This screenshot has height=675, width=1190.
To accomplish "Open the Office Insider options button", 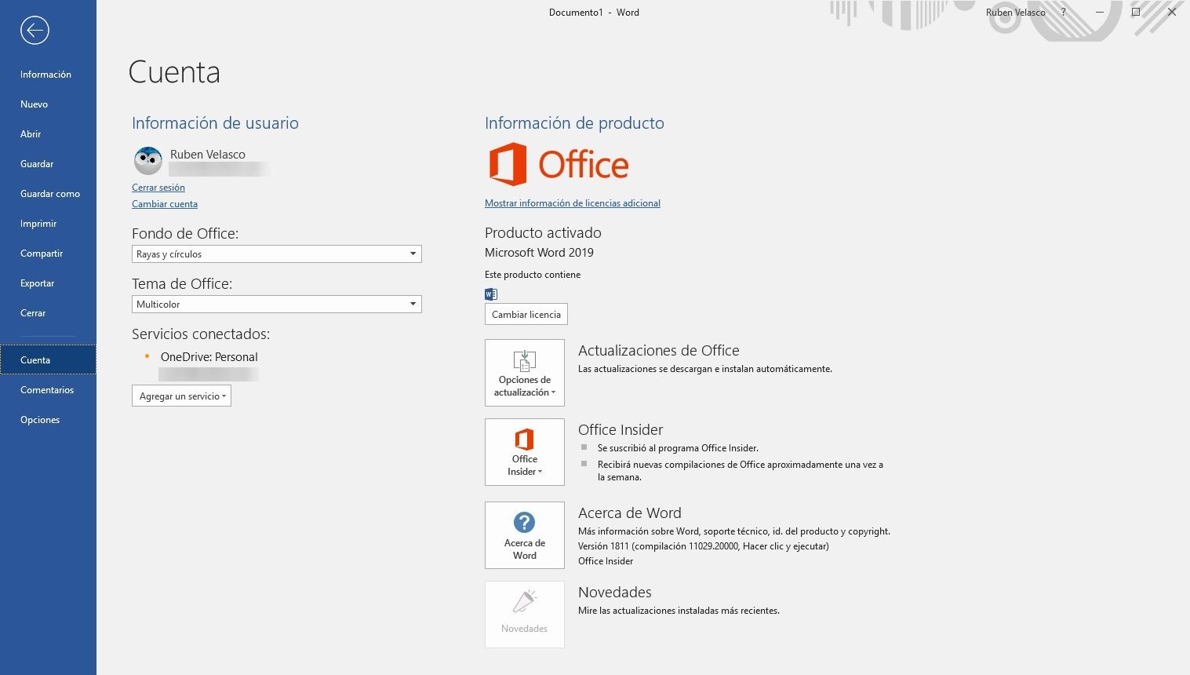I will click(525, 452).
